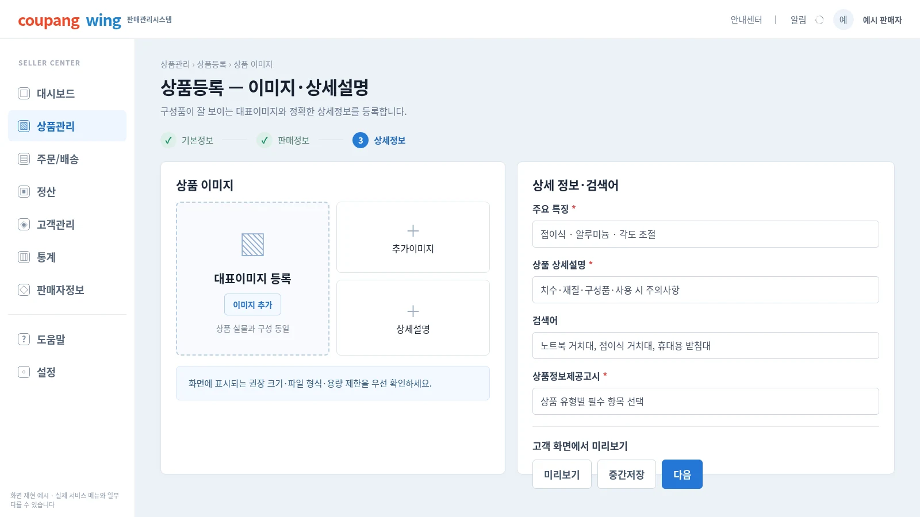Open the 도움말 menu item

click(67, 339)
